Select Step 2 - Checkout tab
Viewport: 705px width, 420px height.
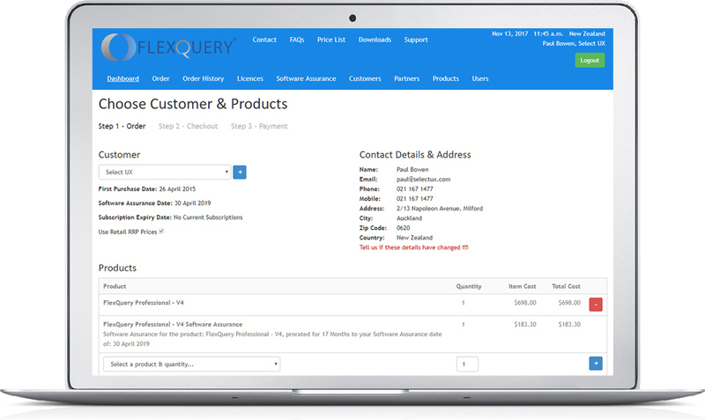tap(188, 126)
